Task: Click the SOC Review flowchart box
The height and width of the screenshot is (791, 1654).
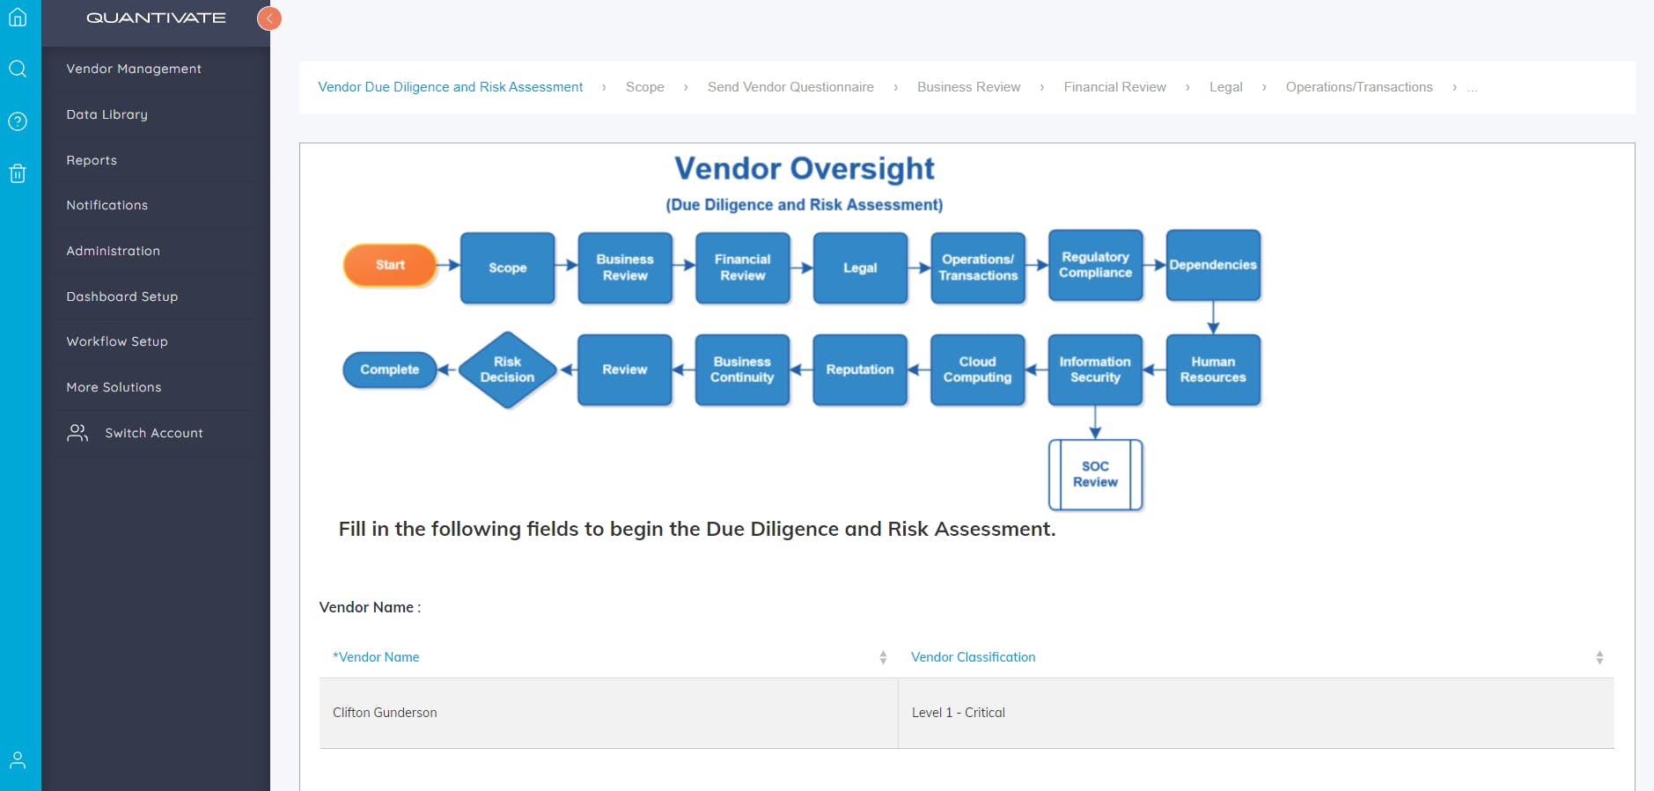Action: coord(1095,474)
